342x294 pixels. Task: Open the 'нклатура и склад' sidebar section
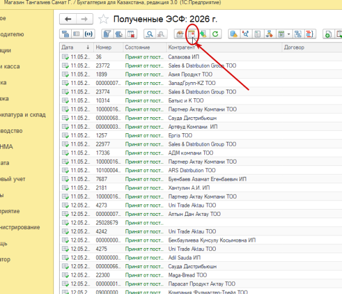click(x=23, y=115)
